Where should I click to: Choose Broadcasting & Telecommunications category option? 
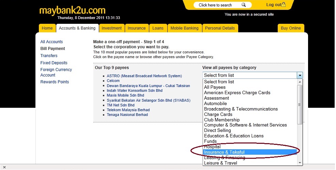pyautogui.click(x=241, y=109)
